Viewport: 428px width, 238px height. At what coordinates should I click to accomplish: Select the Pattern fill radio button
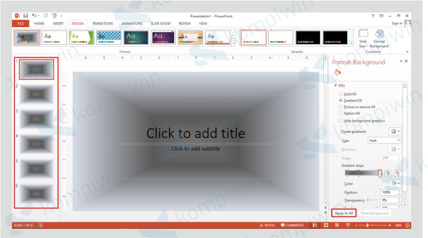tap(341, 113)
